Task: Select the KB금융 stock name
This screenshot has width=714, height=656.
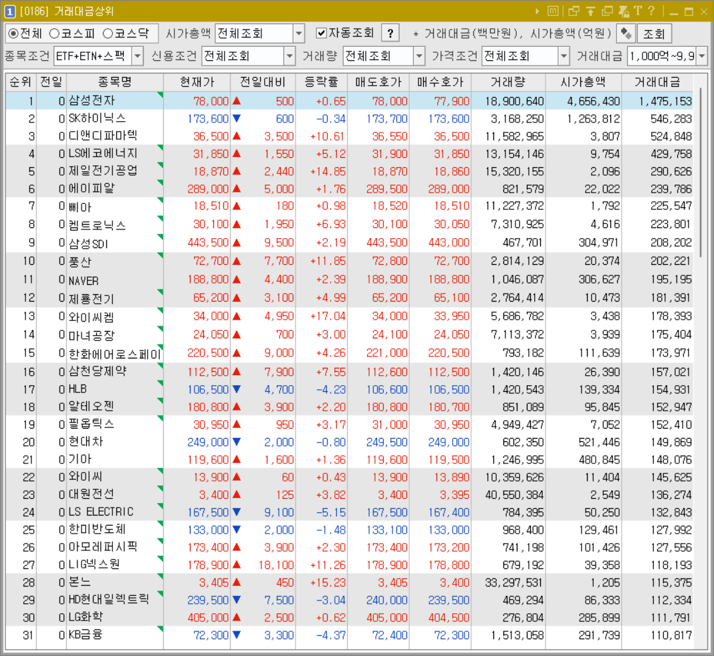Action: 85,635
